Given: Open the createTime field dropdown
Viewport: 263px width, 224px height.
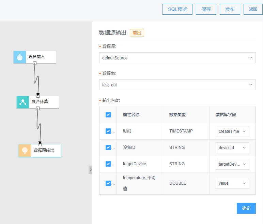Looking at the screenshot, I should (x=232, y=131).
